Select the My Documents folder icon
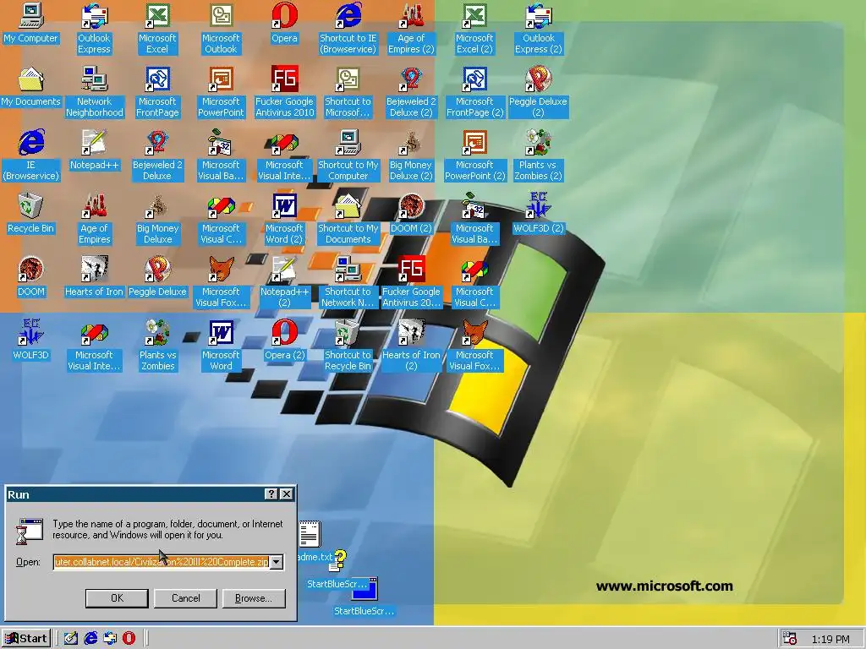 (30, 88)
